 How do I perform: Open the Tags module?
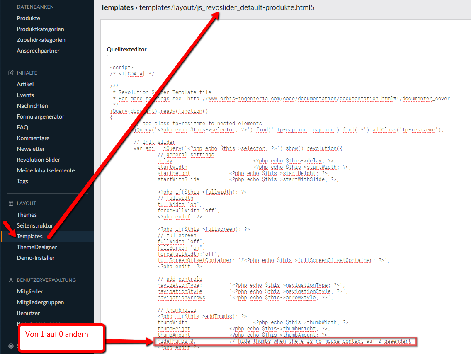point(22,182)
